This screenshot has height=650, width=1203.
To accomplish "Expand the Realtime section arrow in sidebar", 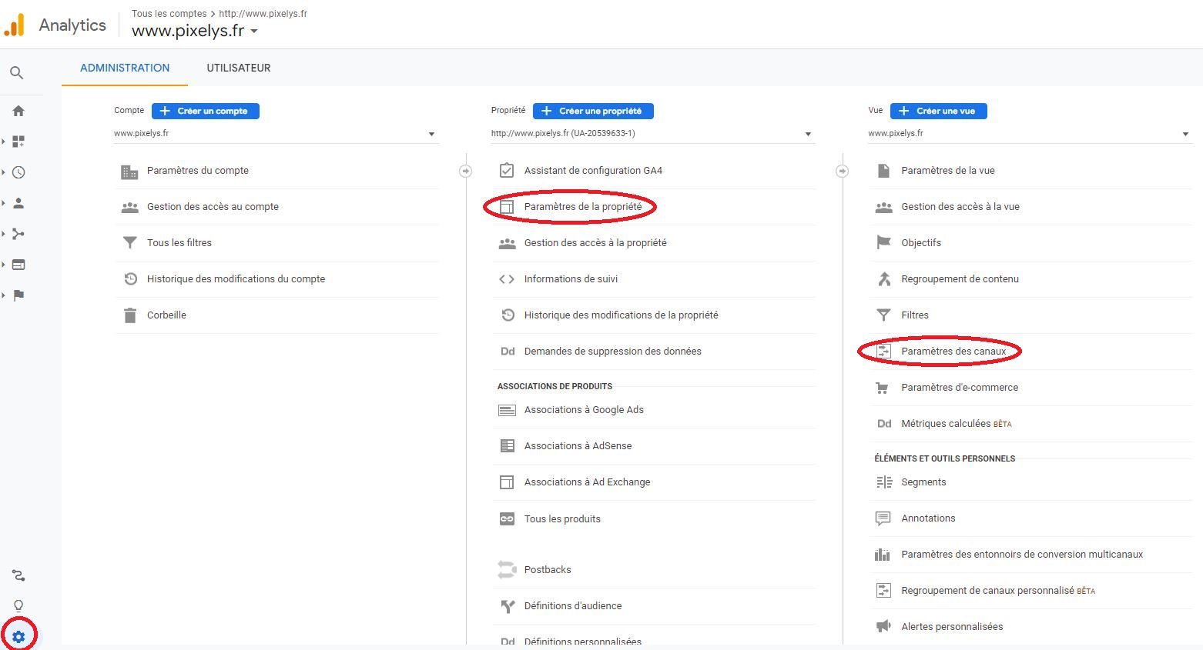I will [4, 172].
